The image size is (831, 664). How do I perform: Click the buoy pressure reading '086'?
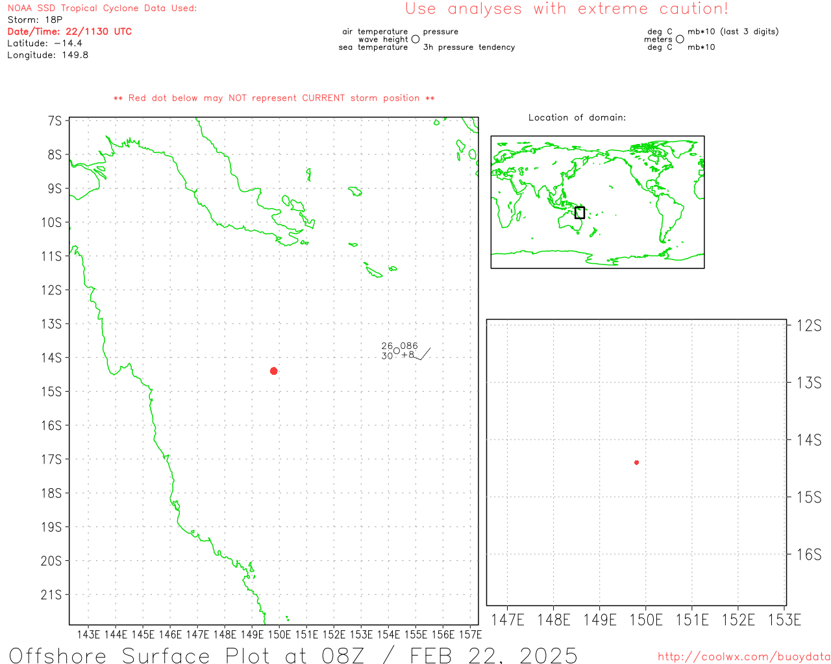click(x=409, y=346)
